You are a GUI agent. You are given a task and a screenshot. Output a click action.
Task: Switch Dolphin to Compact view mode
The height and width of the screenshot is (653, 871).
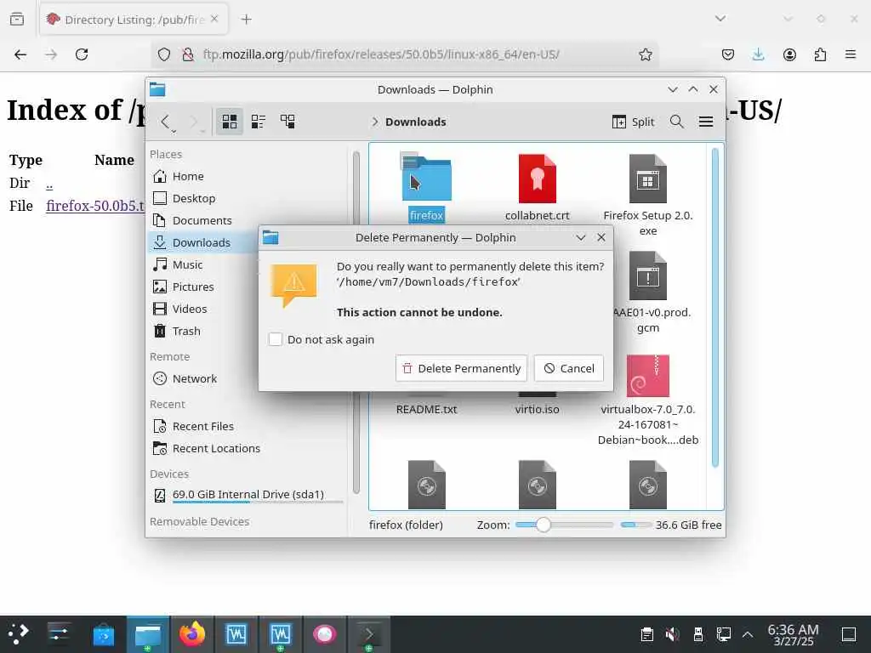point(259,122)
